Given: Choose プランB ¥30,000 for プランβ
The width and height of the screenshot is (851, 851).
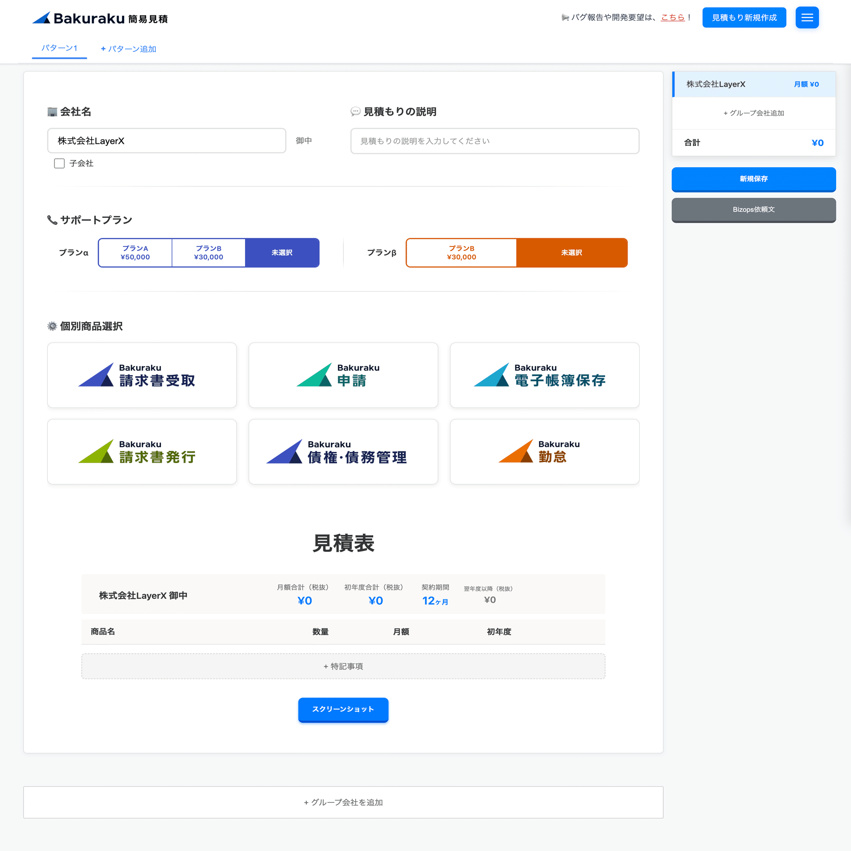Looking at the screenshot, I should (461, 253).
